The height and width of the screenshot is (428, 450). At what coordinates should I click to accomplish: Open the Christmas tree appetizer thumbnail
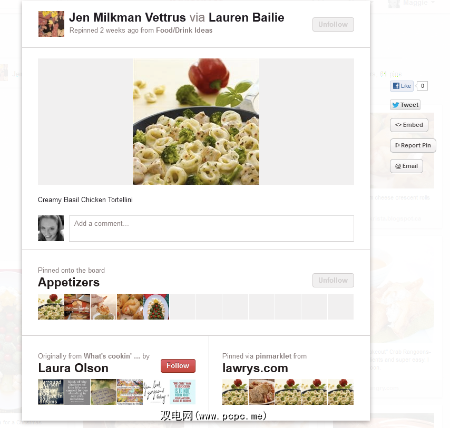point(156,306)
